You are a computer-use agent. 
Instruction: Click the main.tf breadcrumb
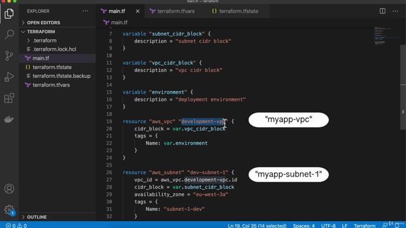[x=119, y=23]
